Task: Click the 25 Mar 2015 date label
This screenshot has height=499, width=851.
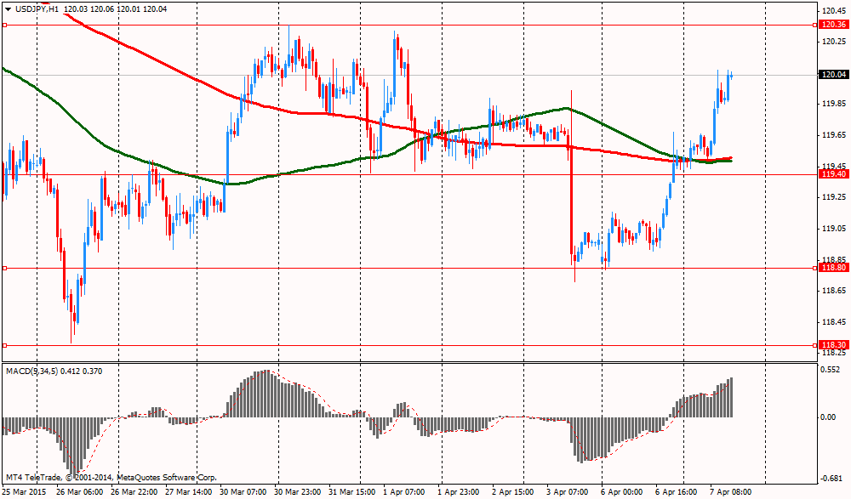Action: tap(24, 491)
